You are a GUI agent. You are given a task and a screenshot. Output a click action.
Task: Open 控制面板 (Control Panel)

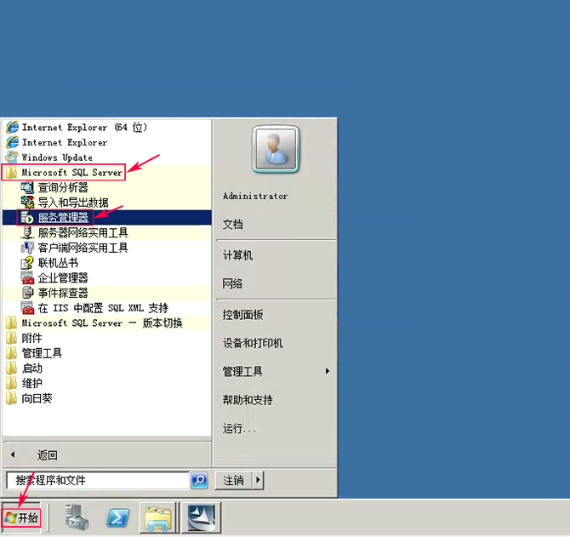tap(242, 315)
